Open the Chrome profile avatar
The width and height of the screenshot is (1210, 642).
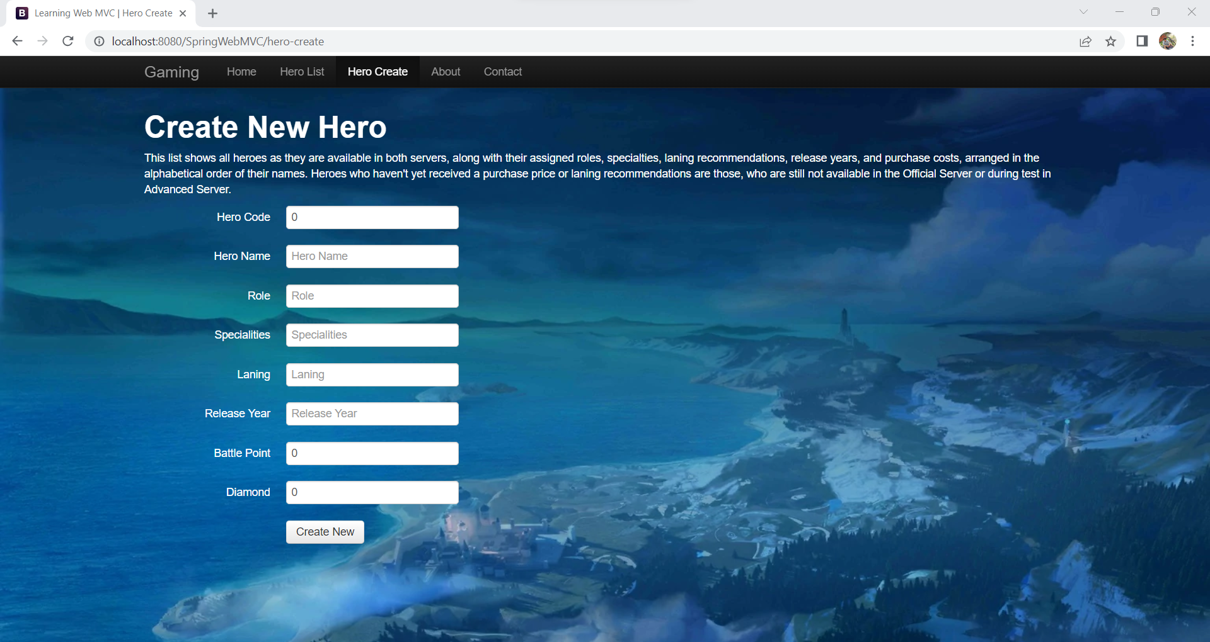pos(1168,41)
